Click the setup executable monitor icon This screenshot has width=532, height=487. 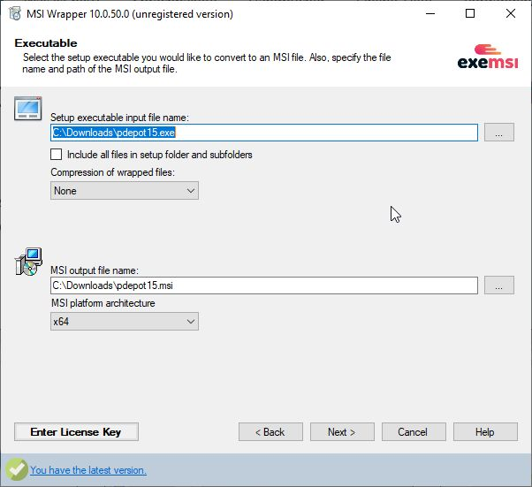coord(28,109)
